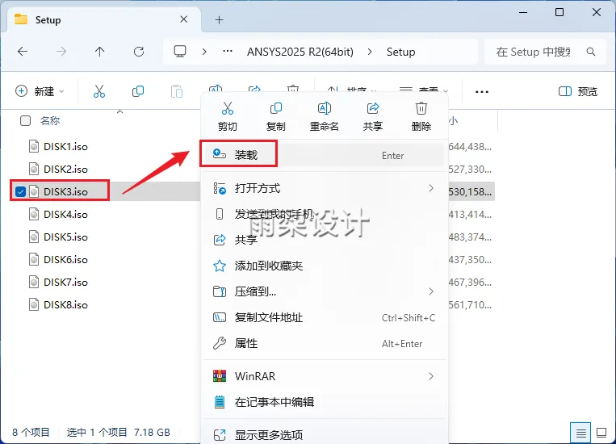
Task: Click the WinRAR books icon
Action: coord(220,376)
